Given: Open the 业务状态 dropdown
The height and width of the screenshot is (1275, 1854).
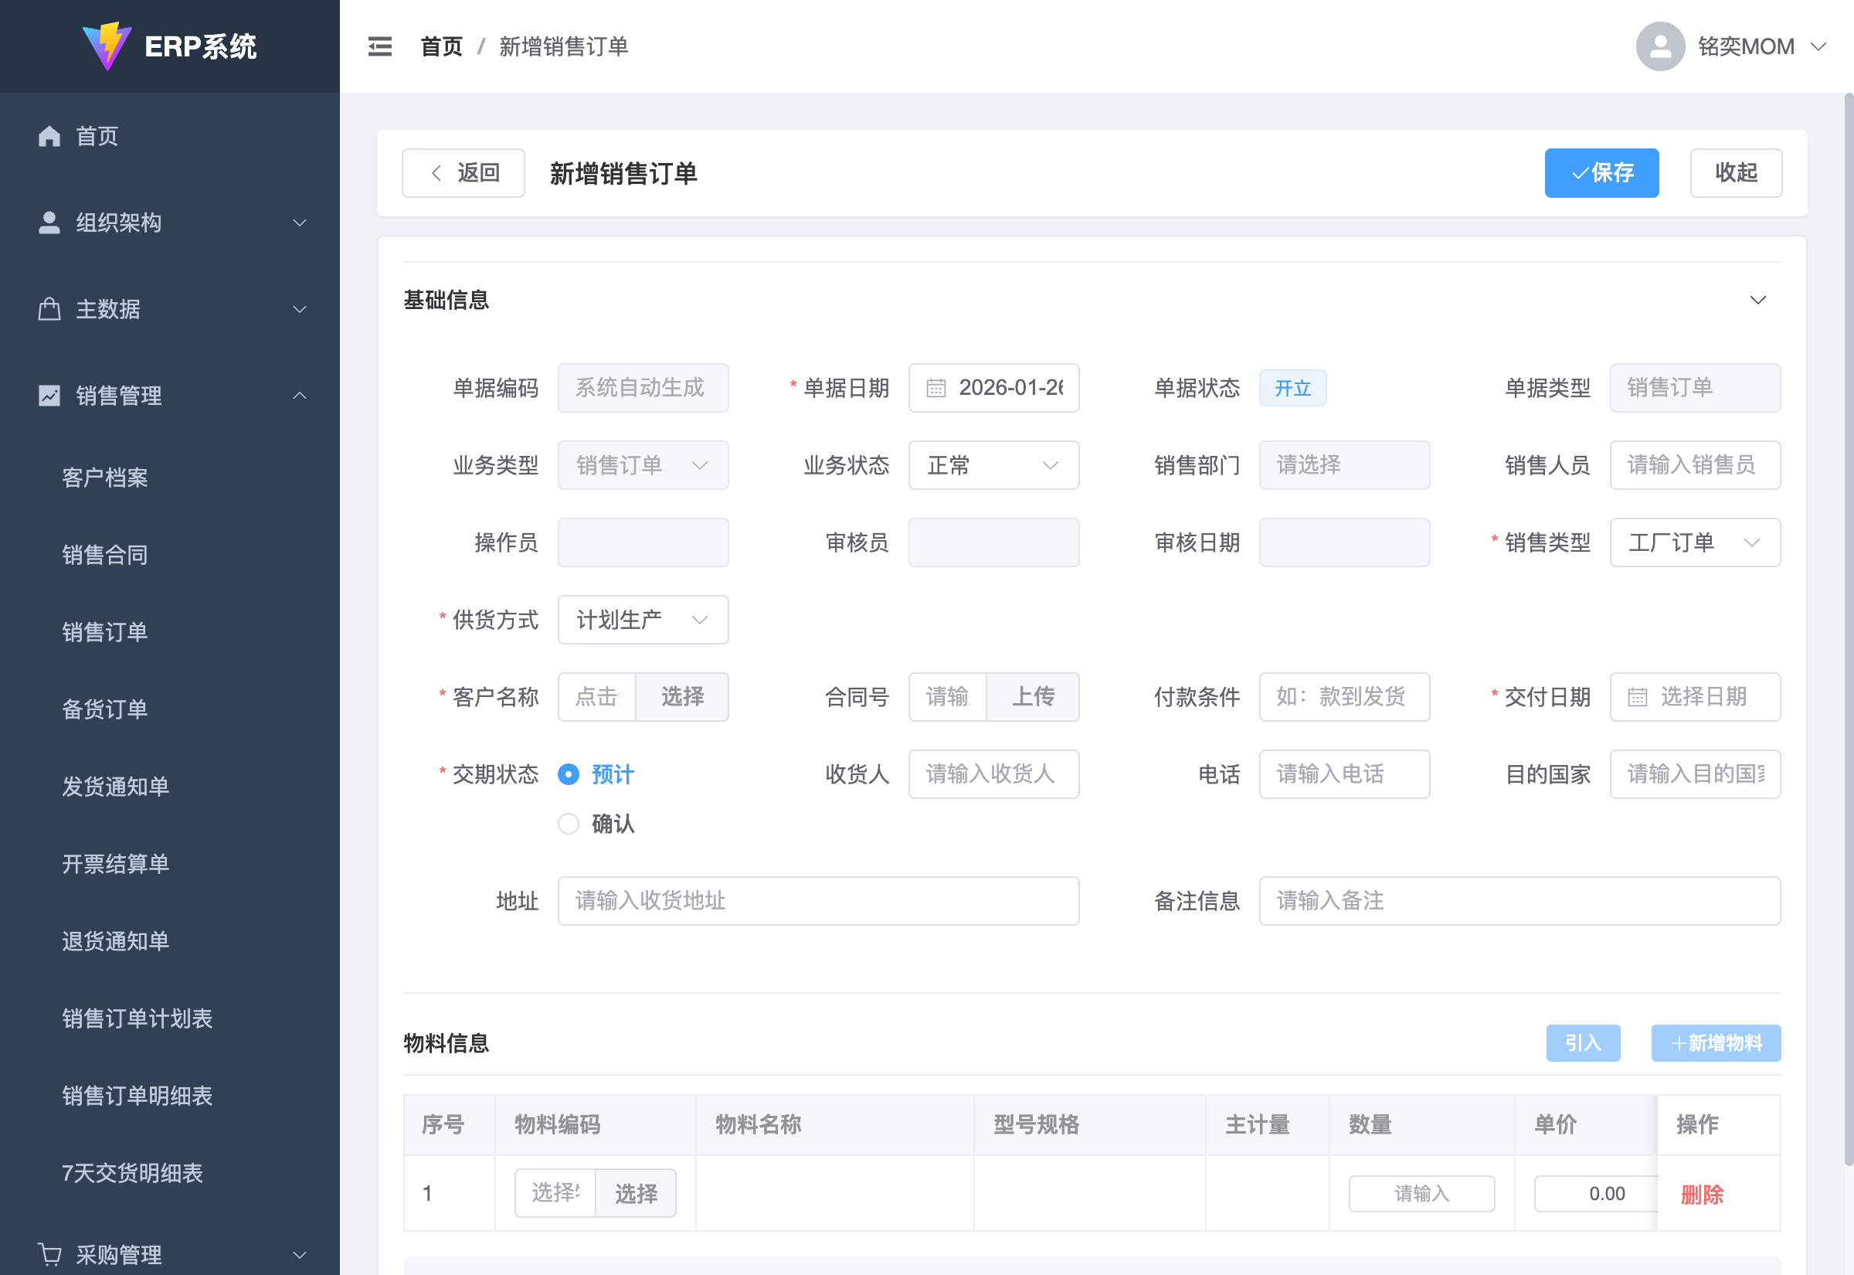Looking at the screenshot, I should pyautogui.click(x=993, y=465).
